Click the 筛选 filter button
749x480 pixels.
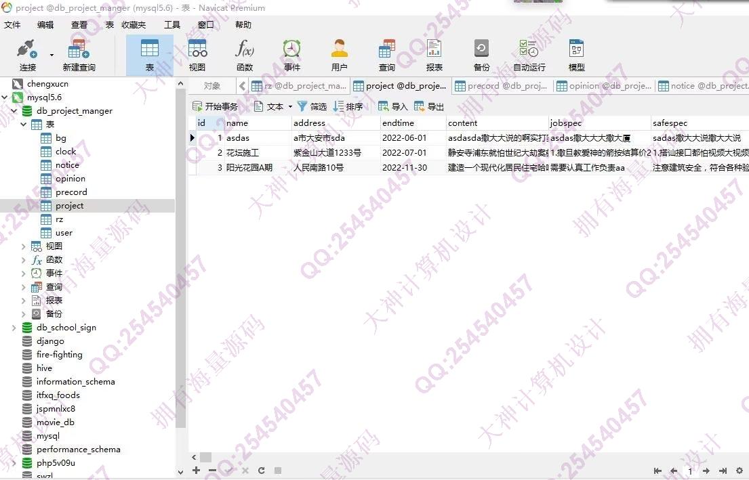312,106
